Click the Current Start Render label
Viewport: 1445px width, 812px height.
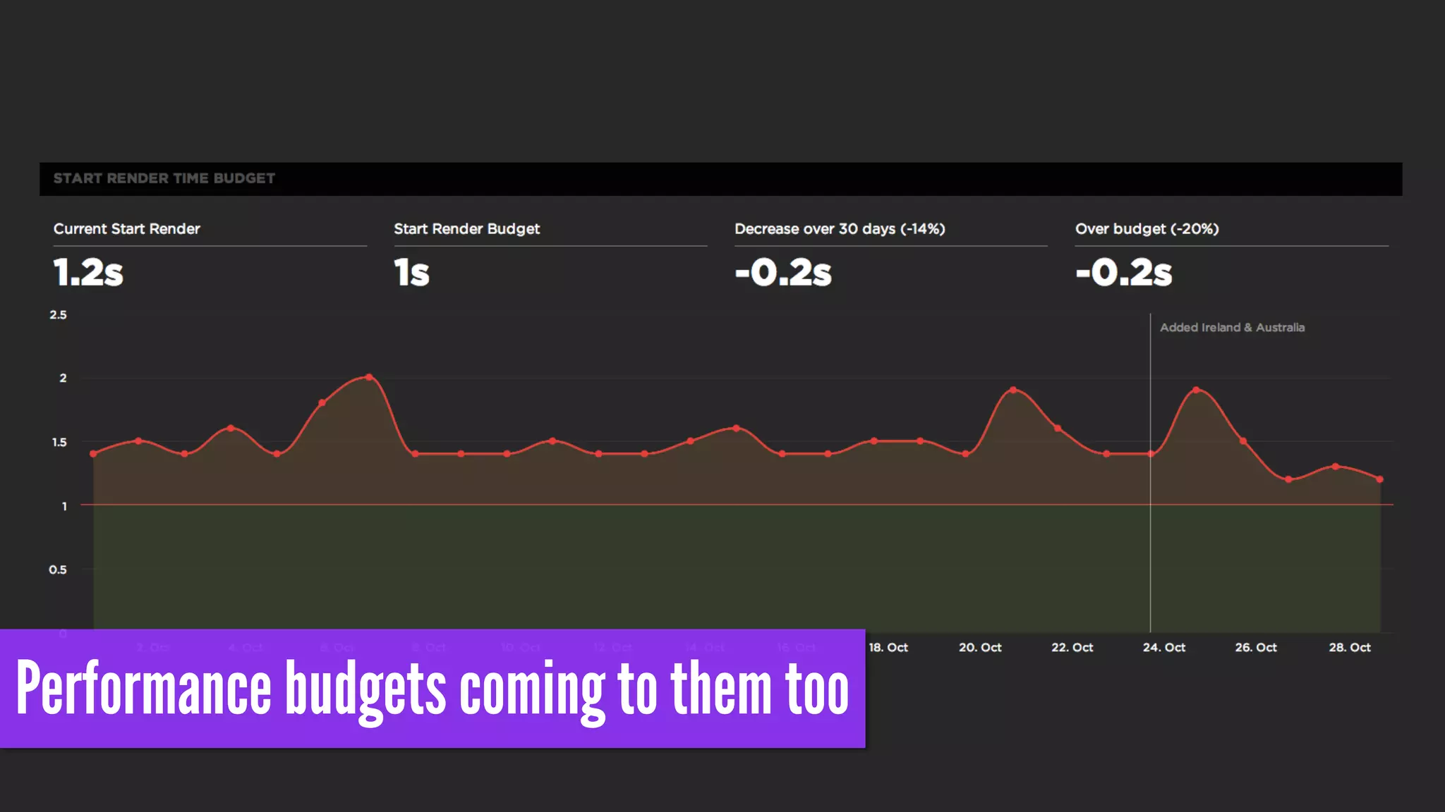tap(126, 229)
